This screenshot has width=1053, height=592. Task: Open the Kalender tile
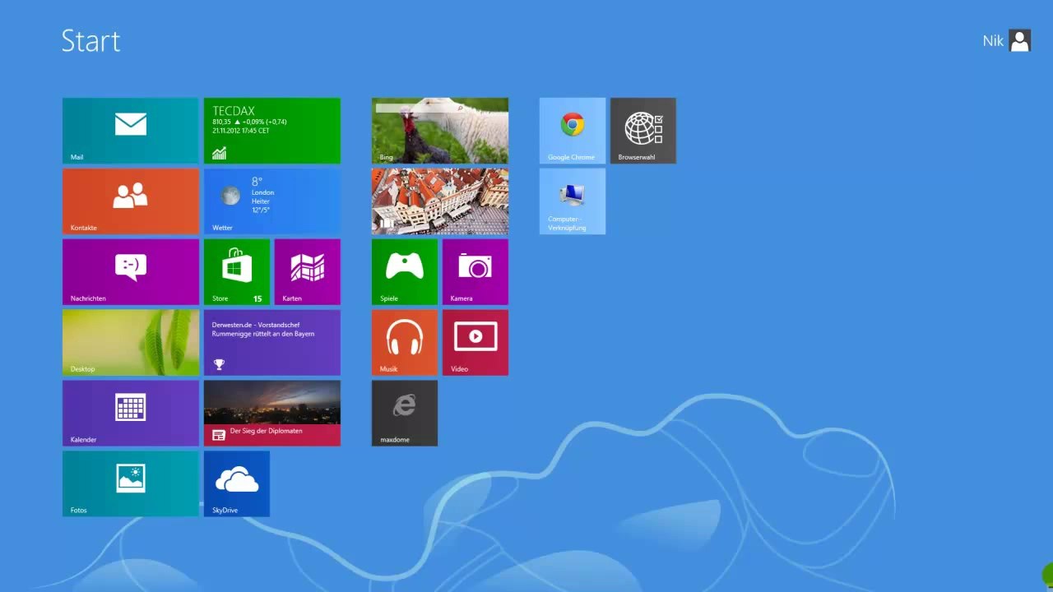pos(131,414)
